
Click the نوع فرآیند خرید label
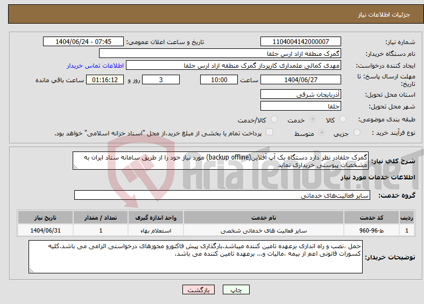click(394, 133)
